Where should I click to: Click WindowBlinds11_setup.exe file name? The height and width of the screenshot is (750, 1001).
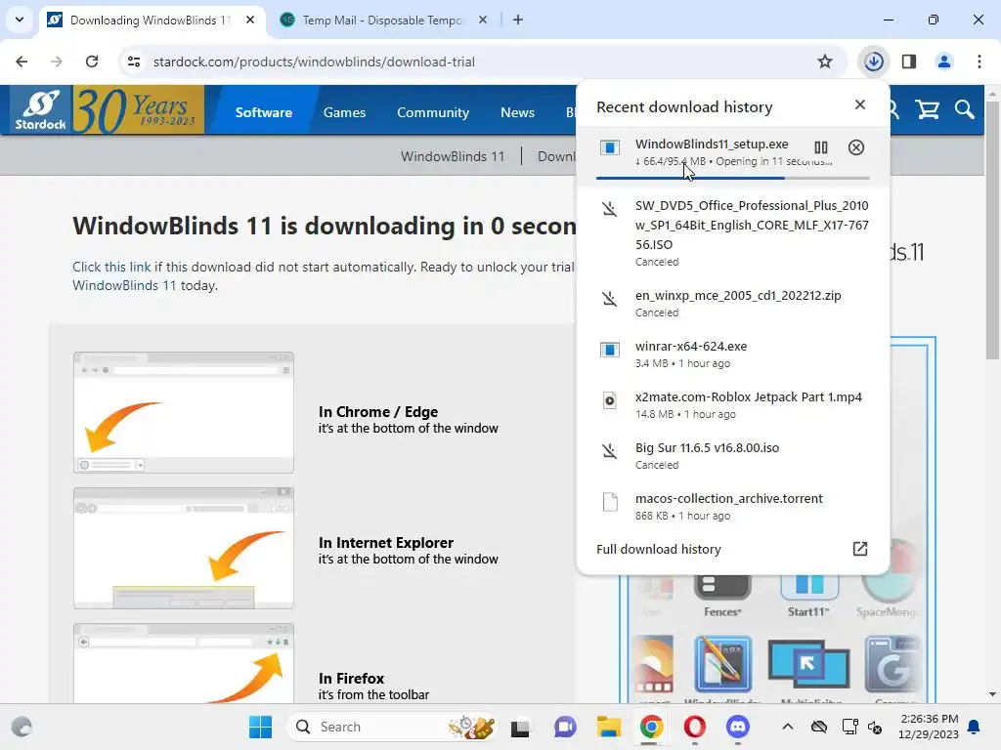[712, 145]
